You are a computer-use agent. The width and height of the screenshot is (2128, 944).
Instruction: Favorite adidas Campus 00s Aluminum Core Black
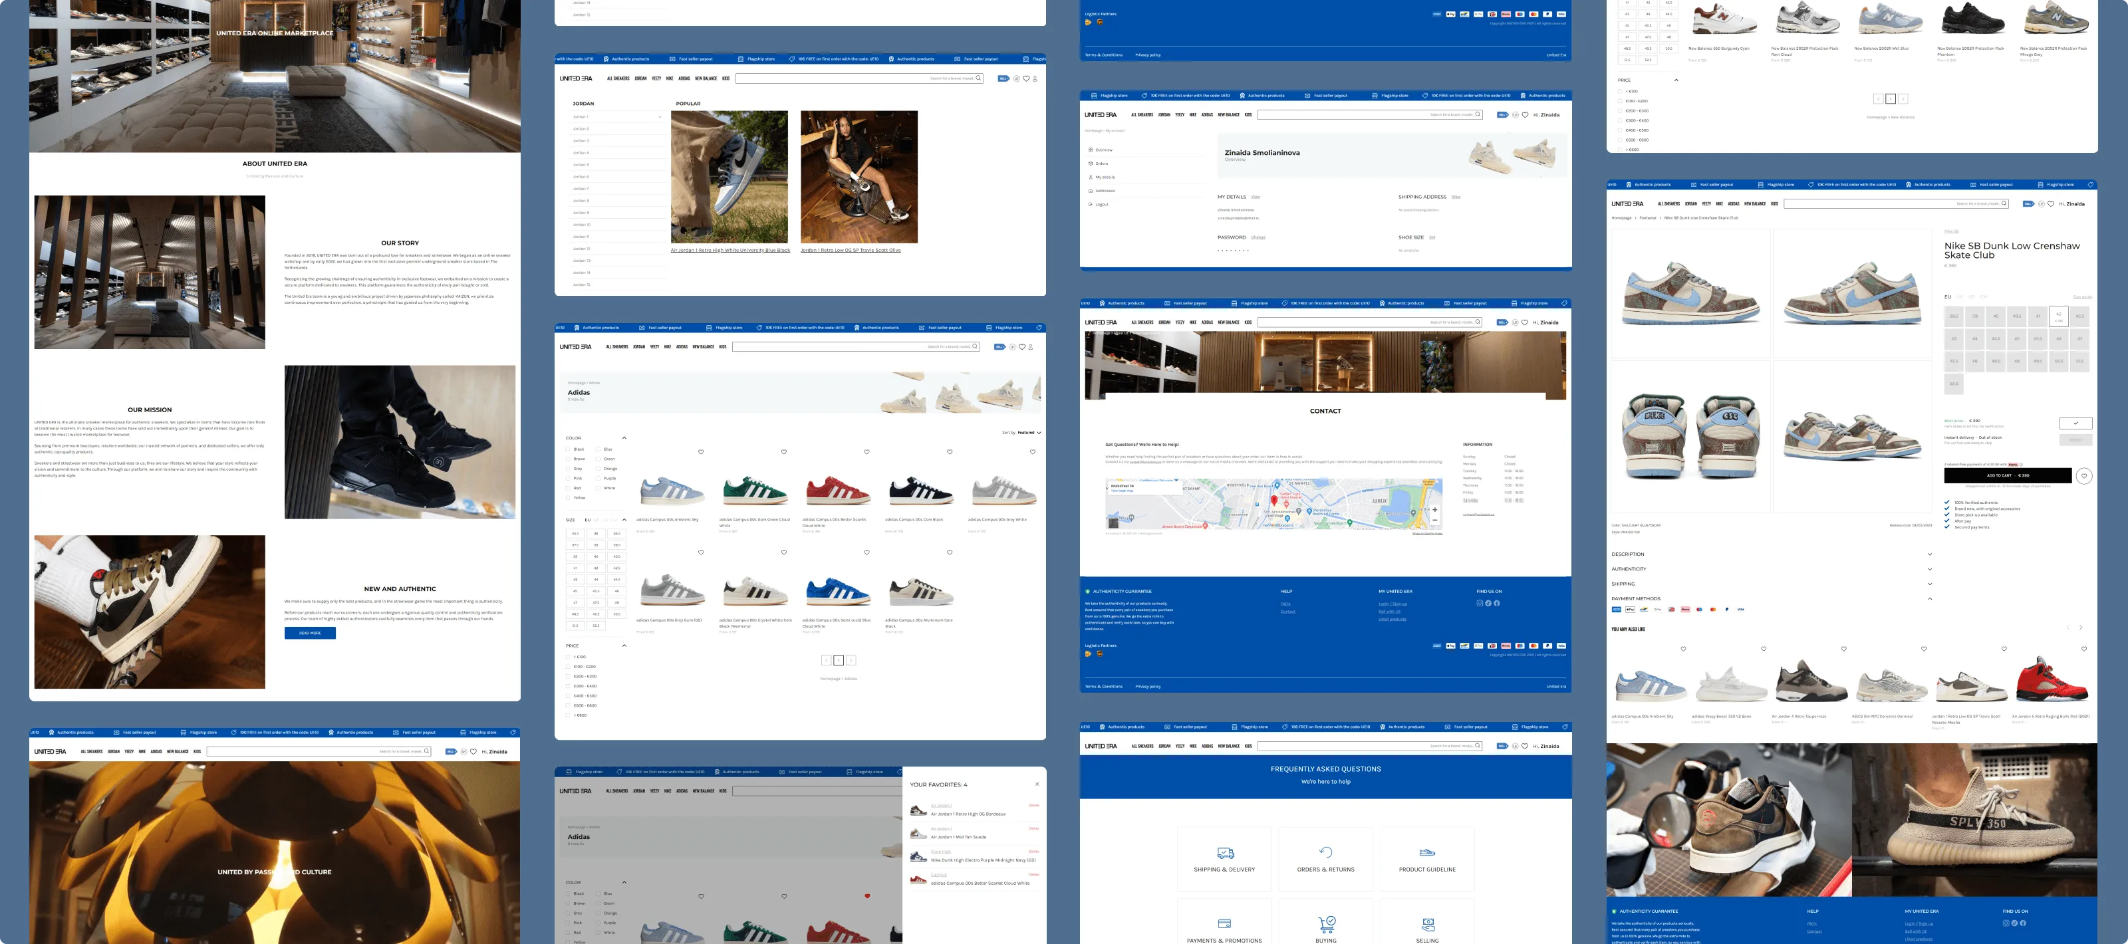click(949, 552)
